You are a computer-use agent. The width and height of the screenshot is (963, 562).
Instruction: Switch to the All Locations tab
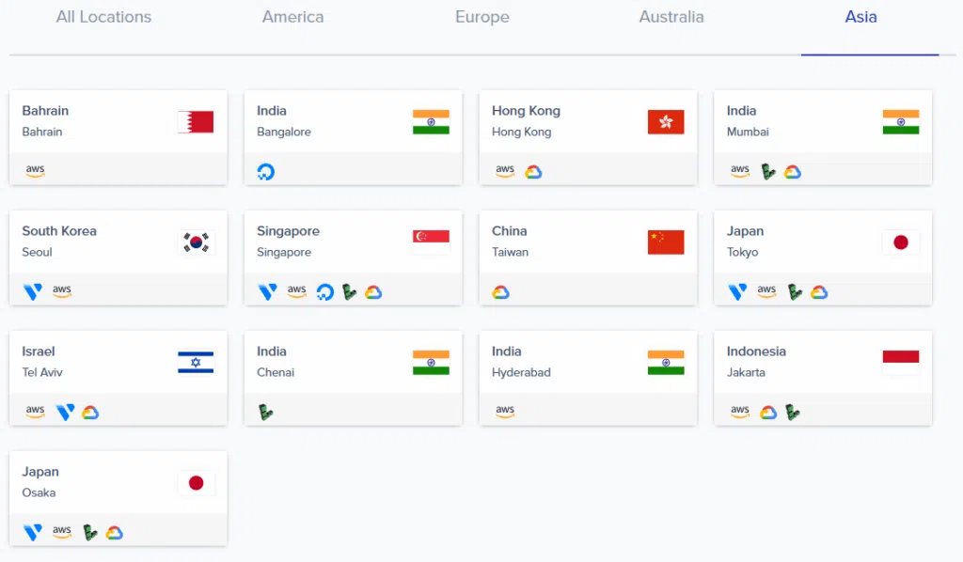103,17
